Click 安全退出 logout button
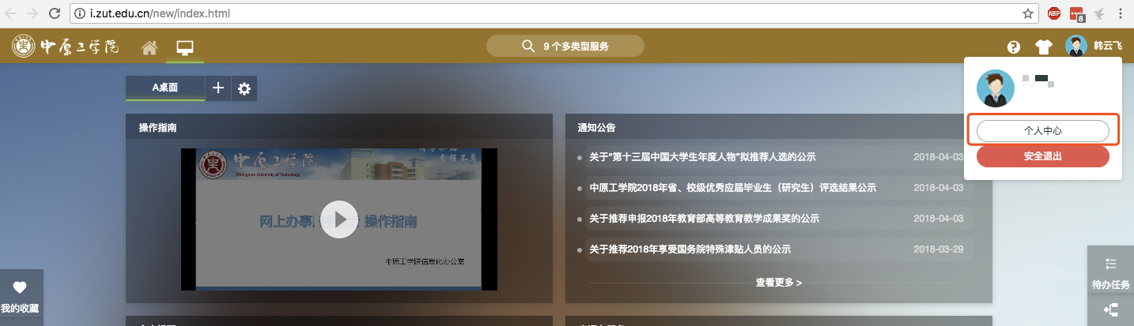Viewport: 1134px width, 326px height. tap(1042, 156)
